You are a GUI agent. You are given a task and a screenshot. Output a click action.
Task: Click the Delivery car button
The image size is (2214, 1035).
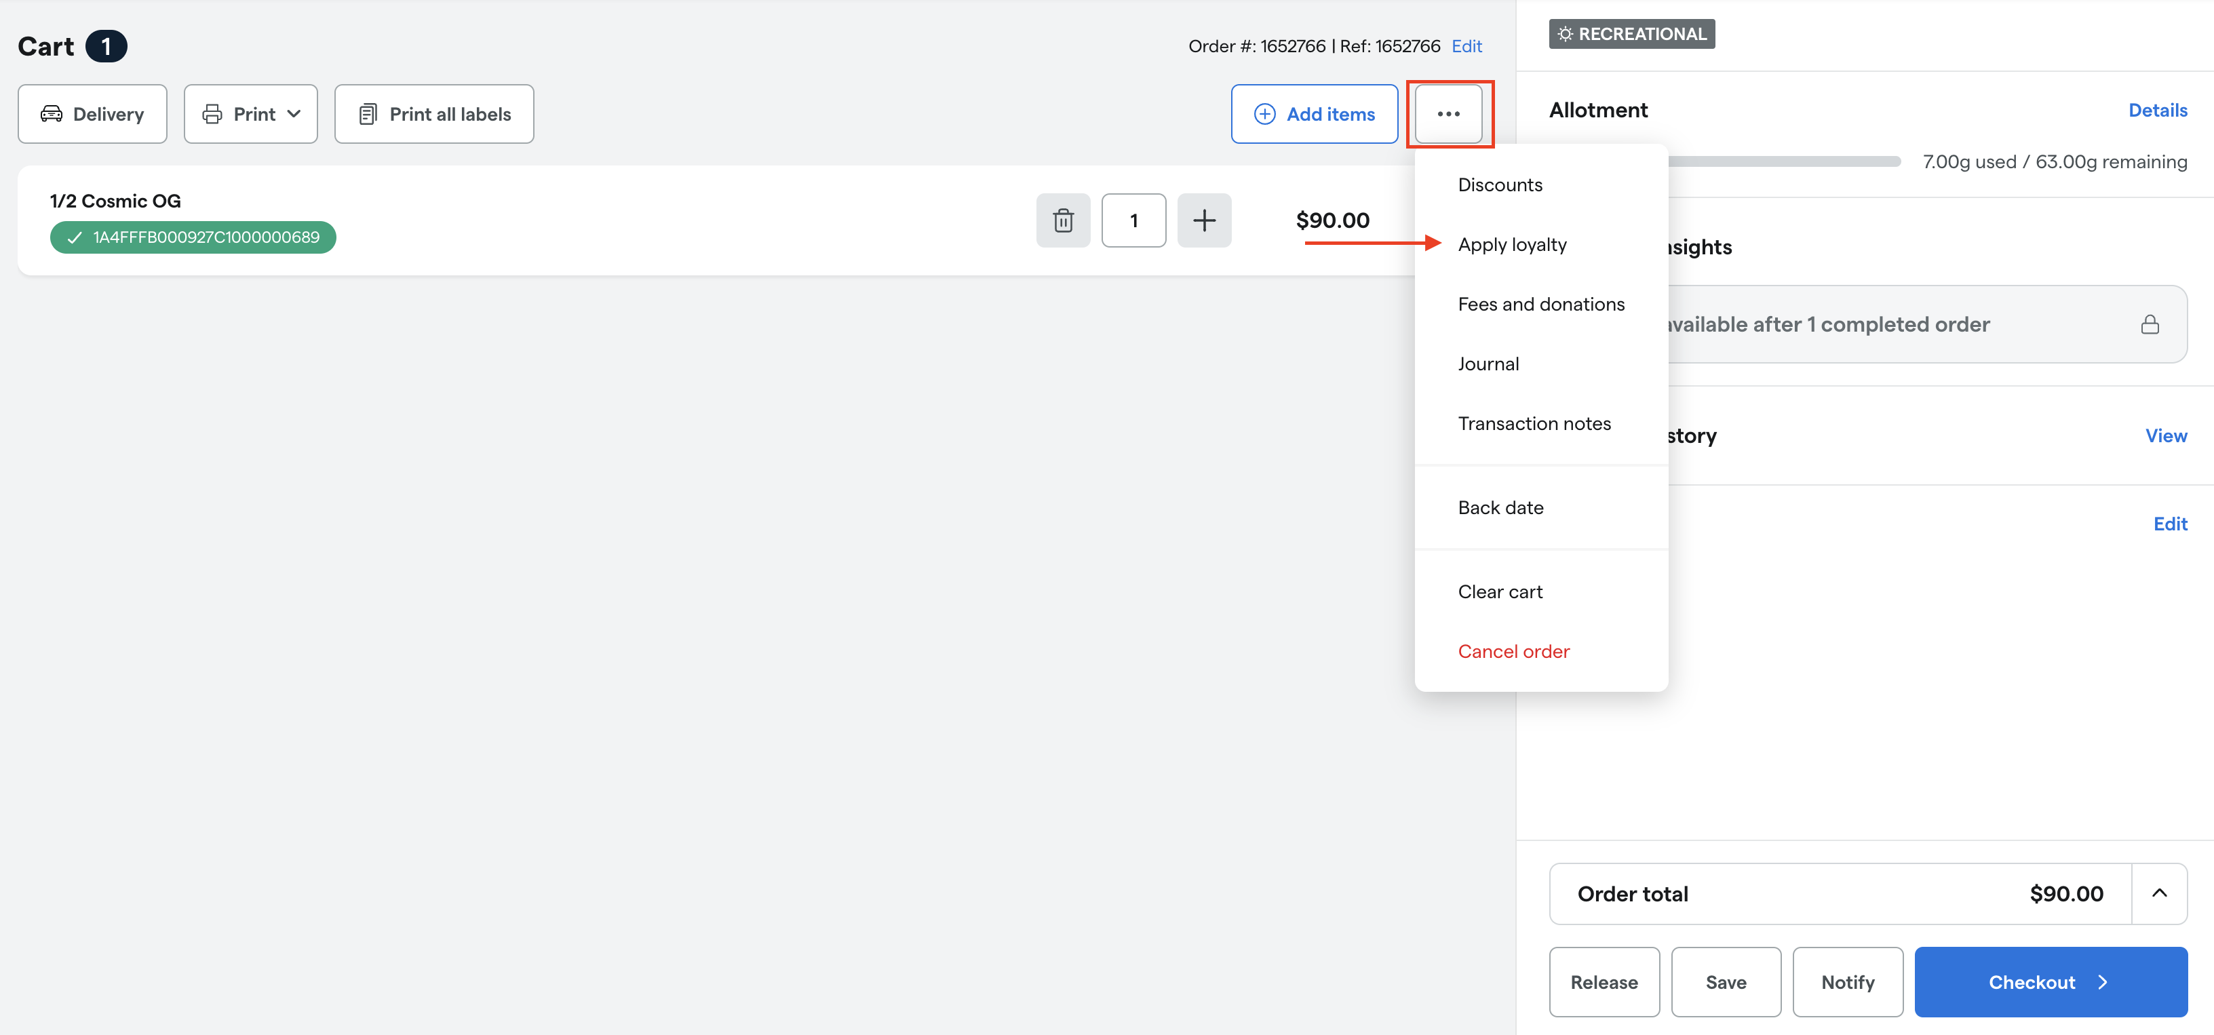pos(92,113)
